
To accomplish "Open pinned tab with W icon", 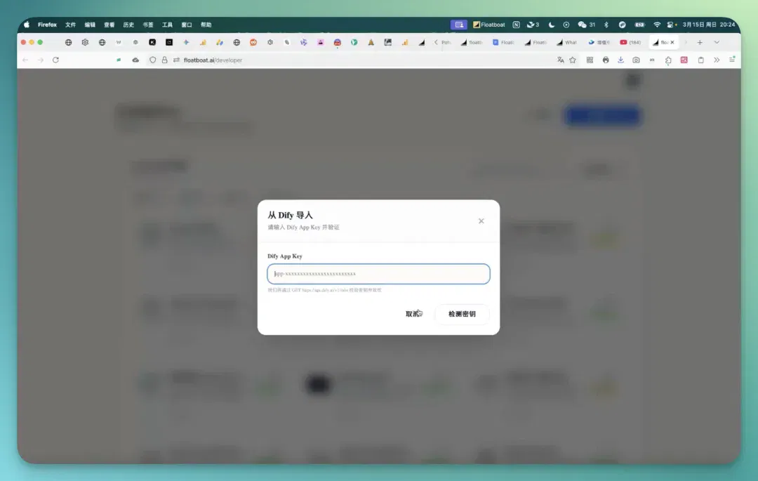I will click(119, 43).
